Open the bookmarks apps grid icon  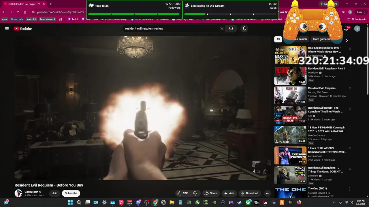60,19
